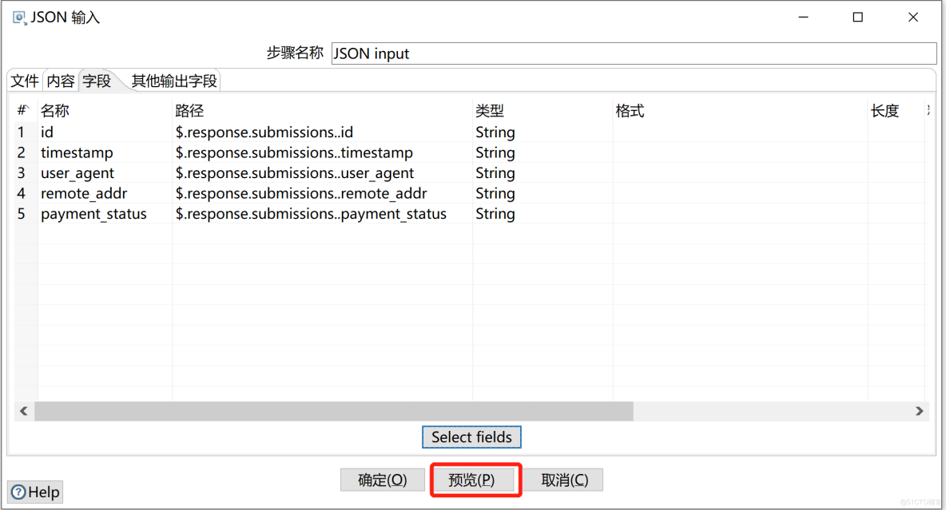Screen dimensions: 946x510
Task: Click the String type cell for user_agent
Action: click(x=495, y=173)
